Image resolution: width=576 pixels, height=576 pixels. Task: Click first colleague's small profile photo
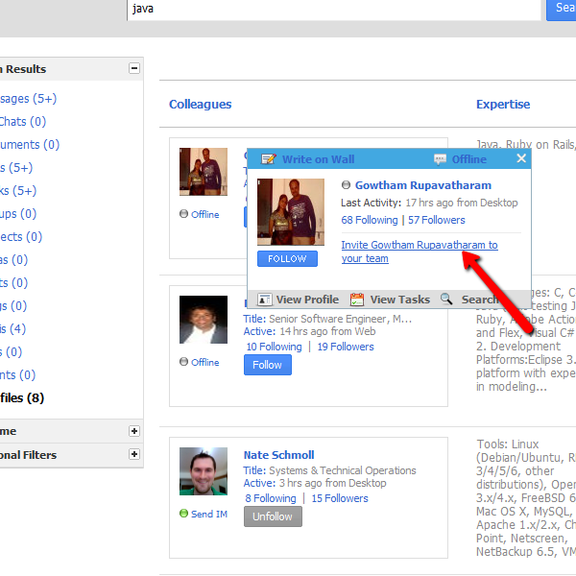204,172
